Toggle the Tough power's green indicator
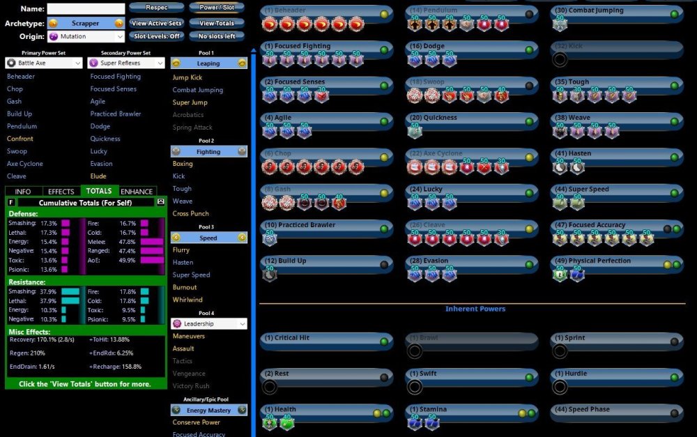Viewport: 697px width, 437px height. point(674,85)
